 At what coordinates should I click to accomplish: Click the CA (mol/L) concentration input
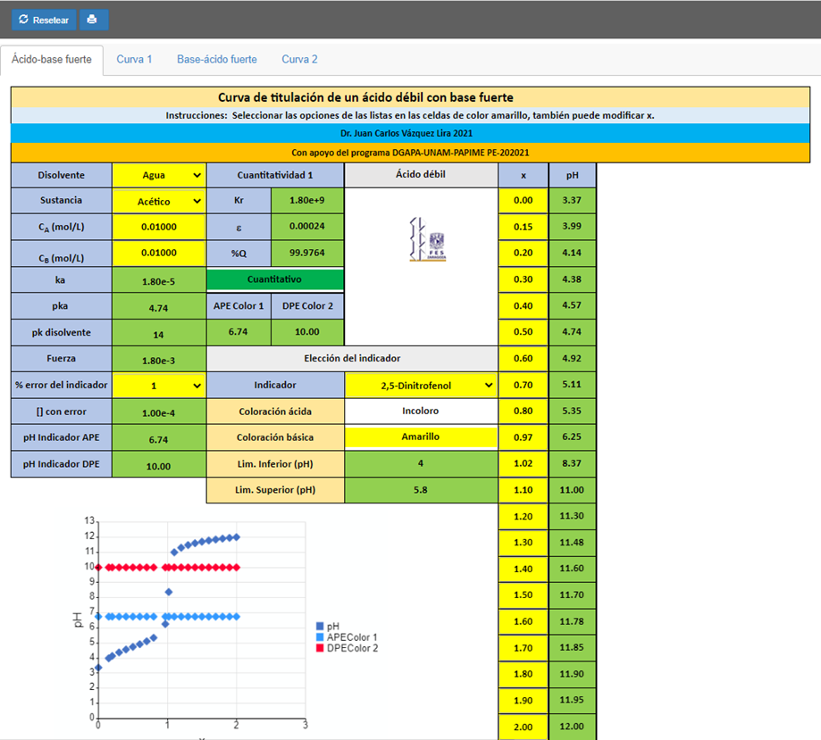(x=159, y=228)
